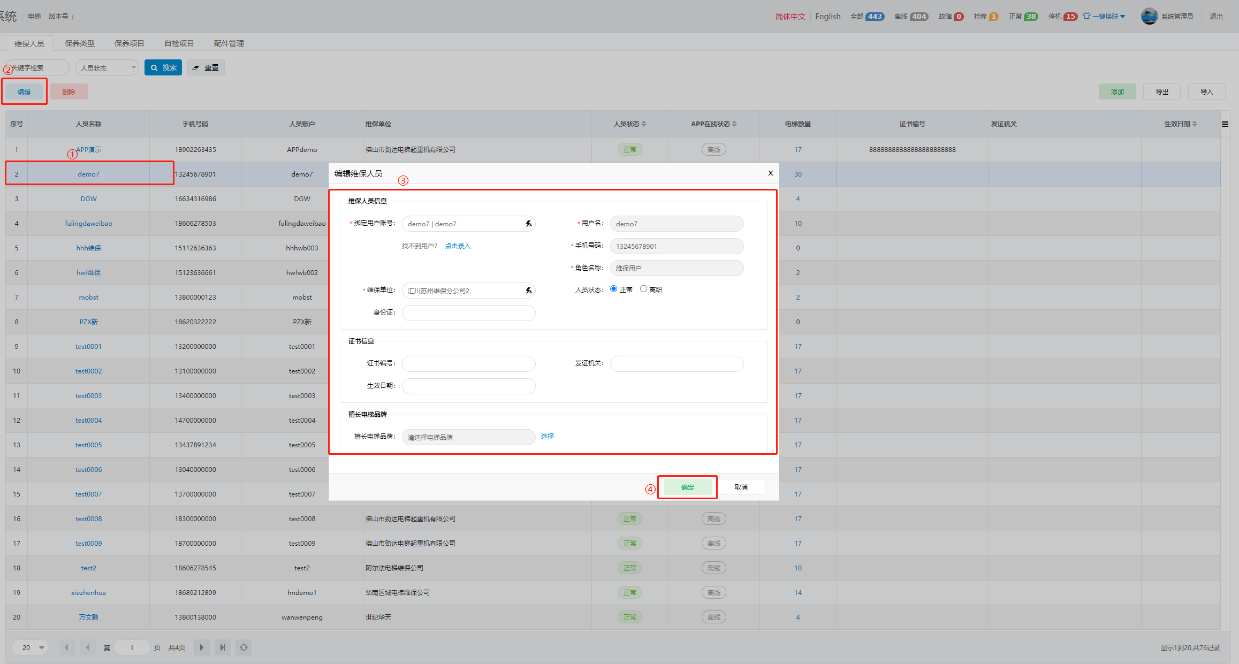Viewport: 1239px width, 664px height.
Task: Click the refresh icon in pagination bar
Action: coord(244,647)
